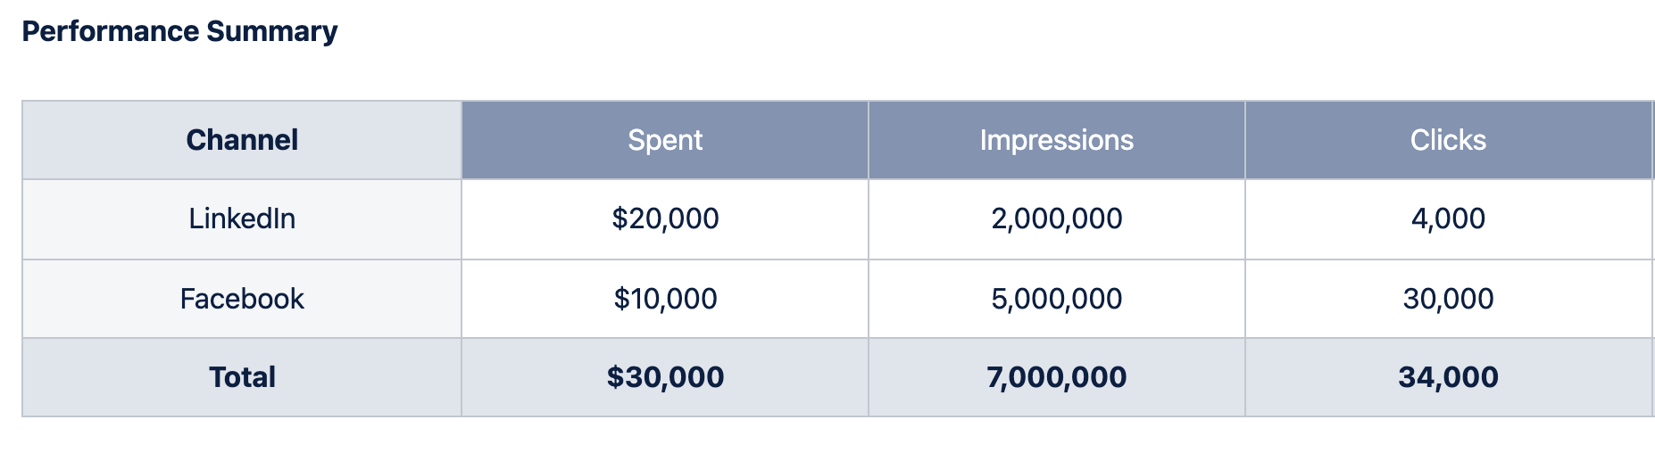The height and width of the screenshot is (453, 1655).
Task: Select Facebook's 5,000,000 impressions cell
Action: tap(1056, 299)
